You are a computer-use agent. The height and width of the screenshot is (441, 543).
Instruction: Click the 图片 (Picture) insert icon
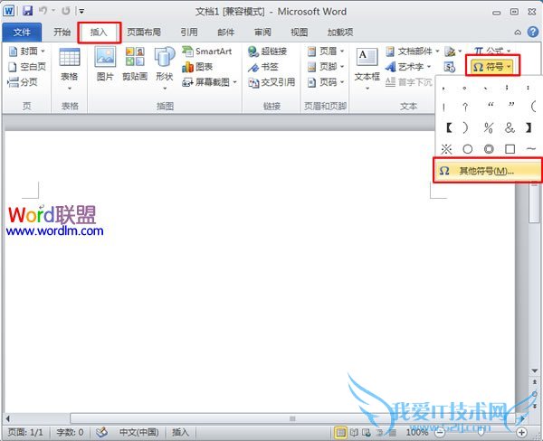(x=105, y=65)
